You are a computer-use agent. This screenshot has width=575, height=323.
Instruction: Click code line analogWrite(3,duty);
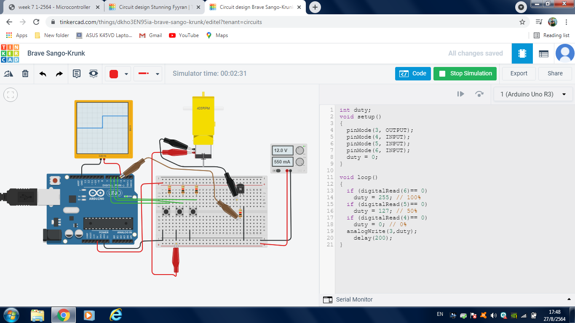tap(382, 231)
